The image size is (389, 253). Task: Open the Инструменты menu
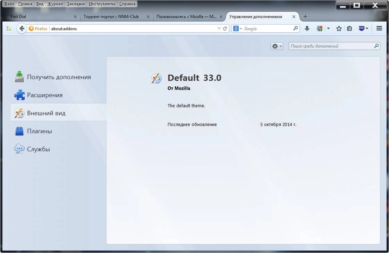102,4
